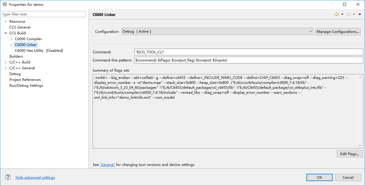The image size is (365, 186).
Task: Click the back navigation arrow icon
Action: coord(336,14)
